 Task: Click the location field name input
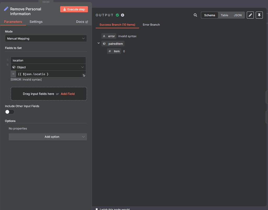pos(48,60)
